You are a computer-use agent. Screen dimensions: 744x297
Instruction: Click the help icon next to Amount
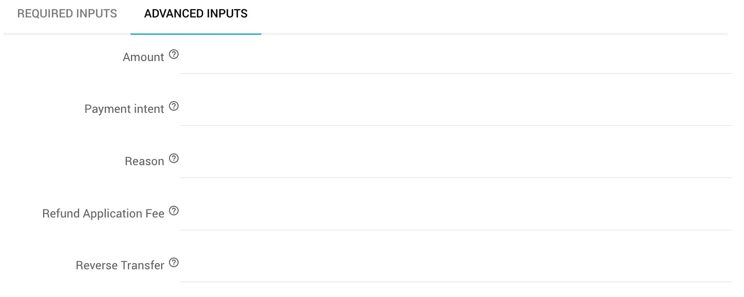click(174, 54)
